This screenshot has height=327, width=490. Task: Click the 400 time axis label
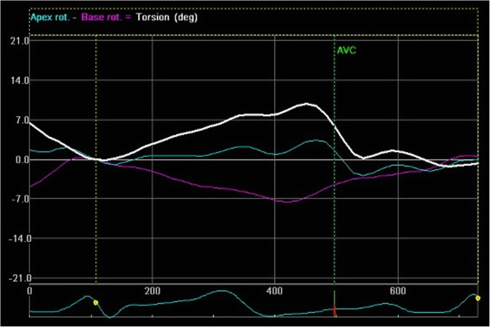click(275, 291)
